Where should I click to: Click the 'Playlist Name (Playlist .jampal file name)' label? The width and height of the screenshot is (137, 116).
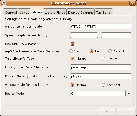pyautogui.click(x=36, y=76)
